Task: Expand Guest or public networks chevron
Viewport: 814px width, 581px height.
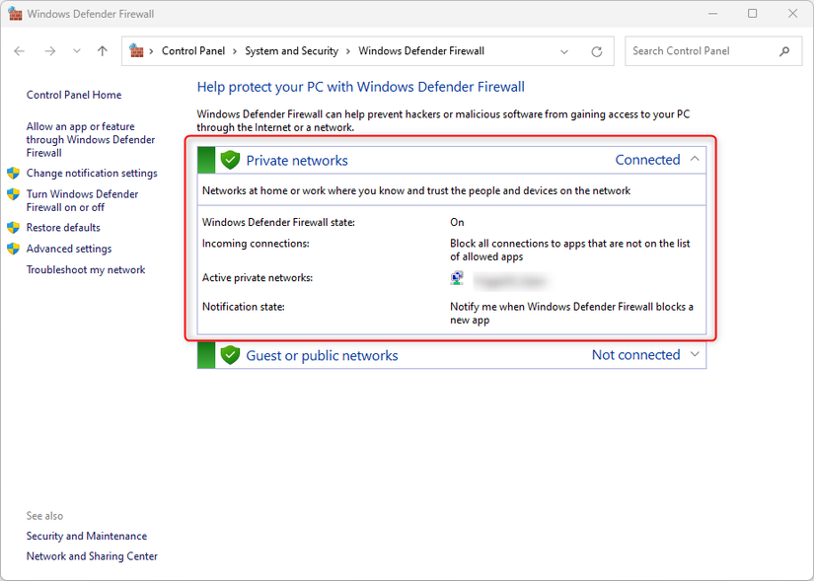Action: pyautogui.click(x=695, y=355)
